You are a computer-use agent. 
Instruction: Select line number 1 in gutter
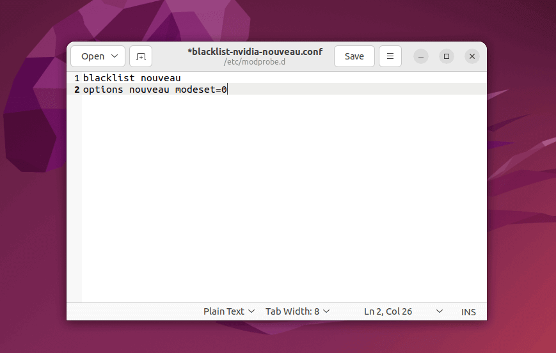coord(77,78)
